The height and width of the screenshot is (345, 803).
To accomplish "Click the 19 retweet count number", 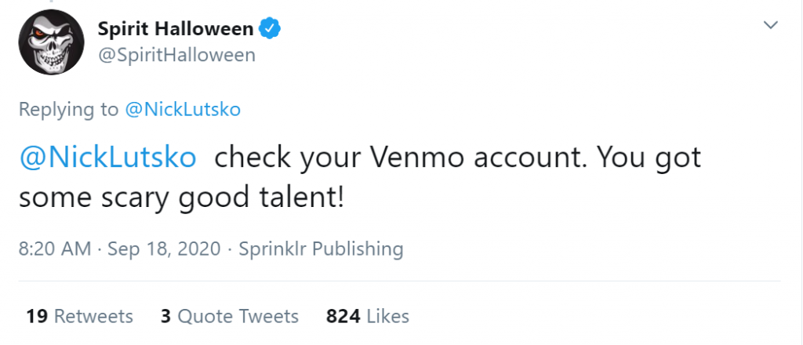I will tap(37, 316).
